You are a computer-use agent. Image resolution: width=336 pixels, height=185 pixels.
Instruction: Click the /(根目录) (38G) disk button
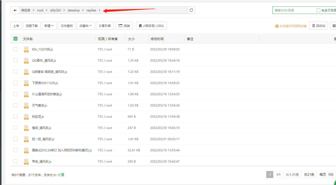[x=151, y=26]
